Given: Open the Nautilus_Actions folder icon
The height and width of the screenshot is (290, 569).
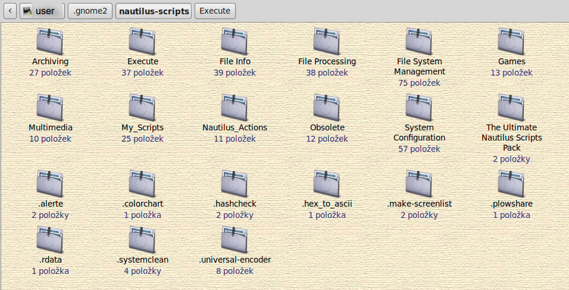Looking at the screenshot, I should coord(235,107).
